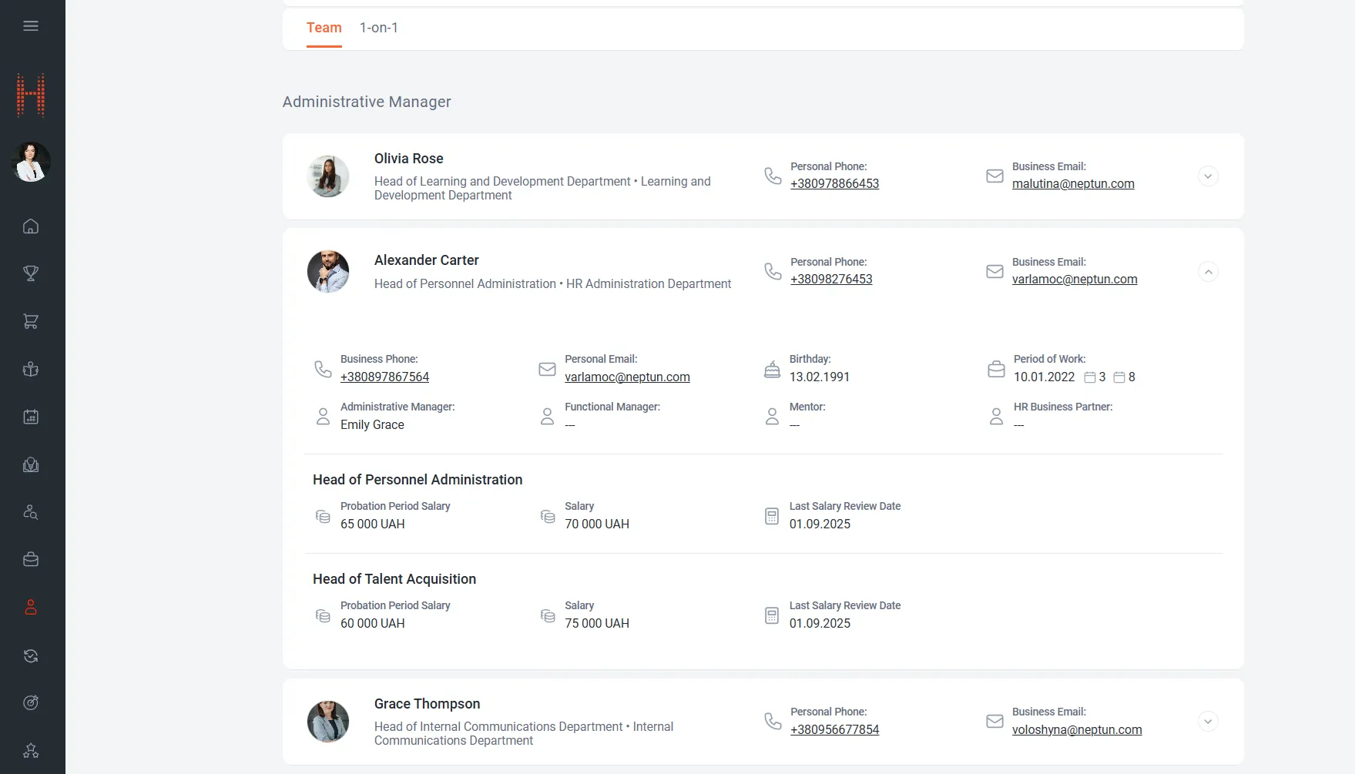Screen dimensions: 1355x774
Task: Click Alexander Carter's business phone +380897867564
Action: 384,377
